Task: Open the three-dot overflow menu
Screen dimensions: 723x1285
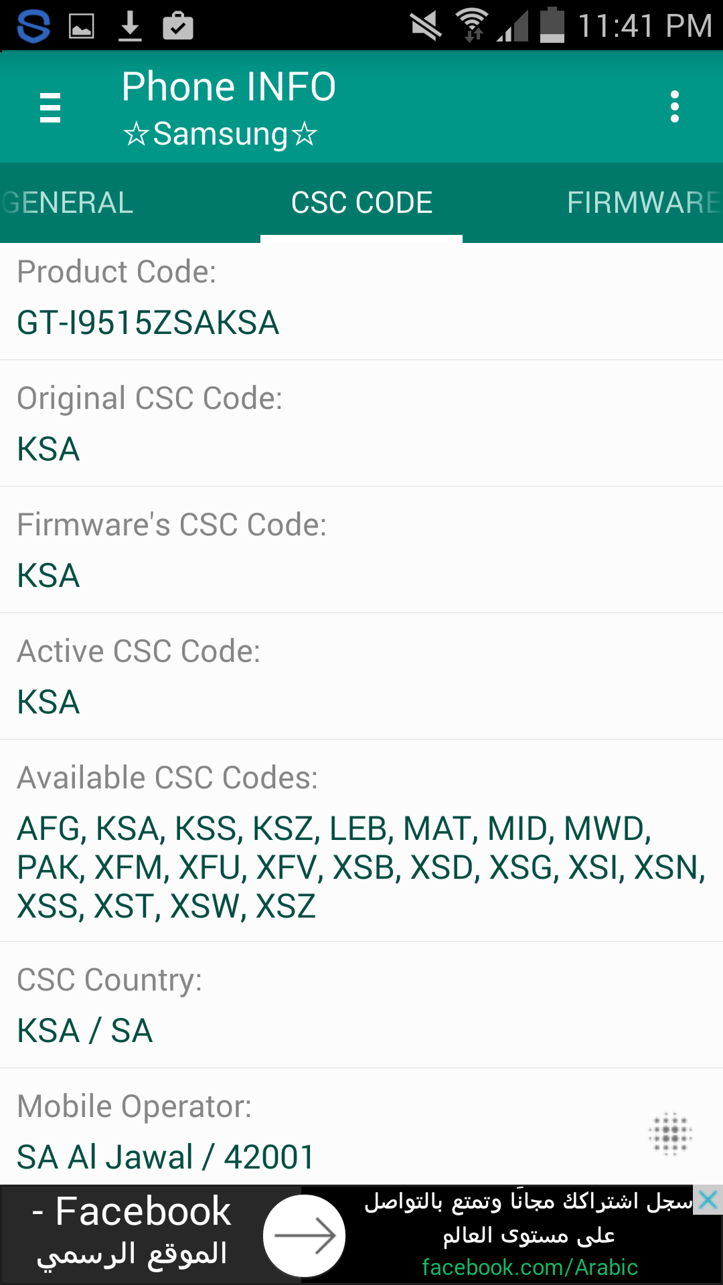Action: (x=674, y=107)
